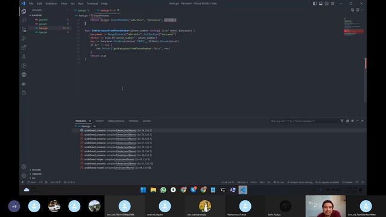The image size is (386, 217).
Task: Open the View menu
Action: pyautogui.click(x=64, y=4)
